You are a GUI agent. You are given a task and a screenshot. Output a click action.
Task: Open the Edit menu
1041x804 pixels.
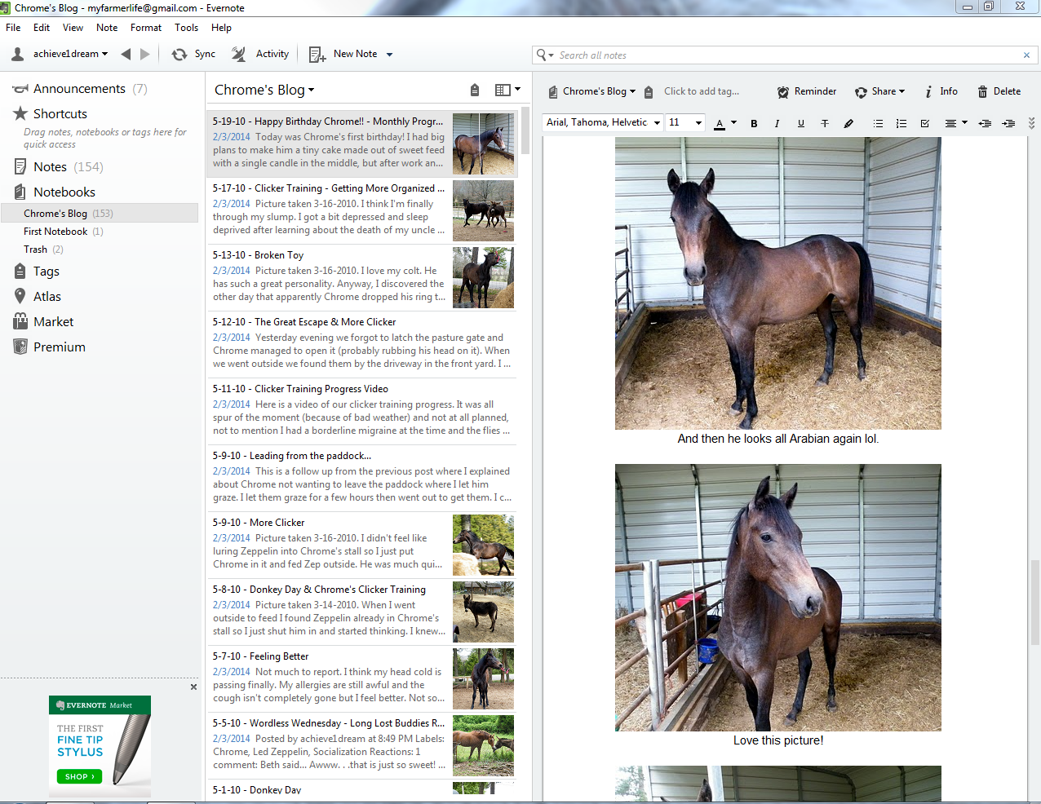[x=42, y=27]
